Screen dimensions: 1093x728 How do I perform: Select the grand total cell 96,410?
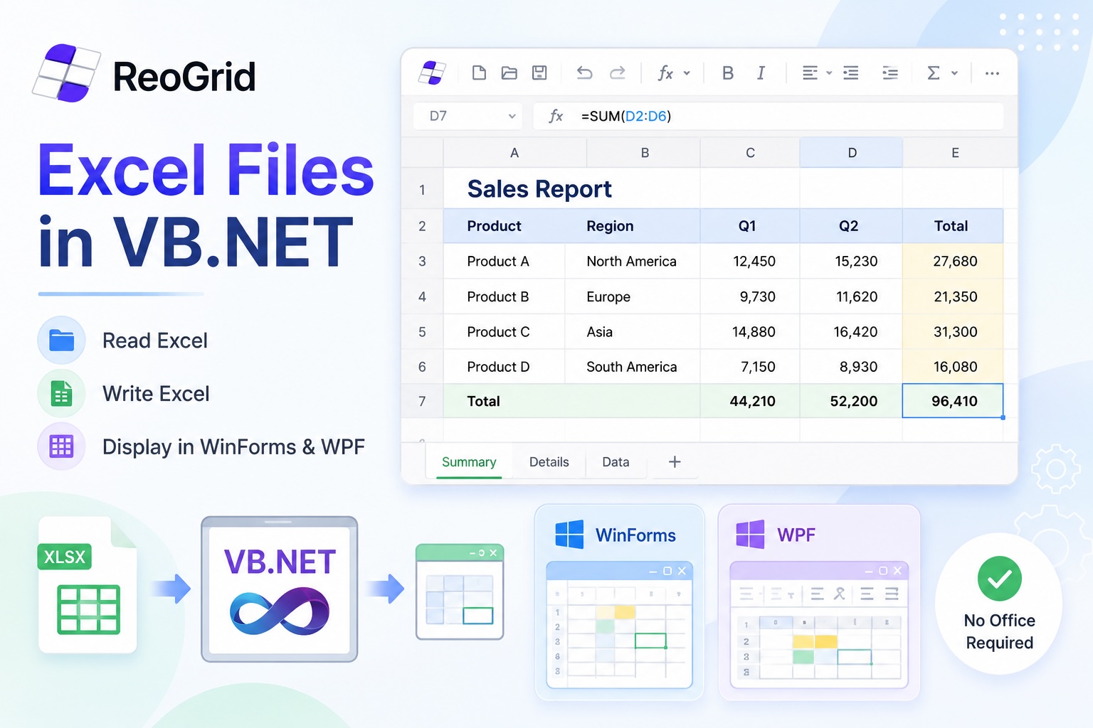pyautogui.click(x=953, y=401)
